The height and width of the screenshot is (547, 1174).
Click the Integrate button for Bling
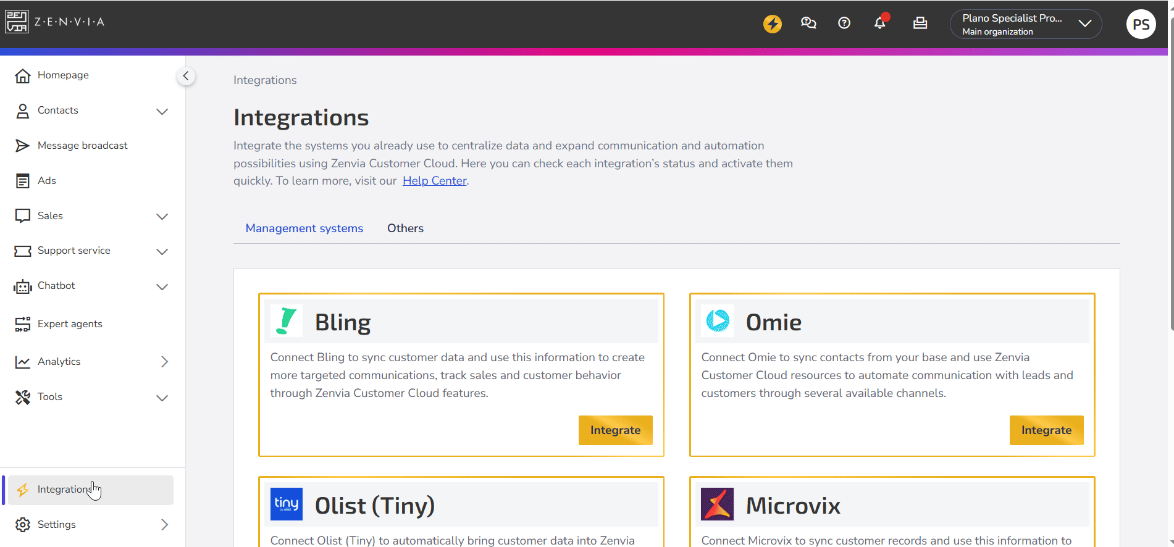[x=616, y=430]
